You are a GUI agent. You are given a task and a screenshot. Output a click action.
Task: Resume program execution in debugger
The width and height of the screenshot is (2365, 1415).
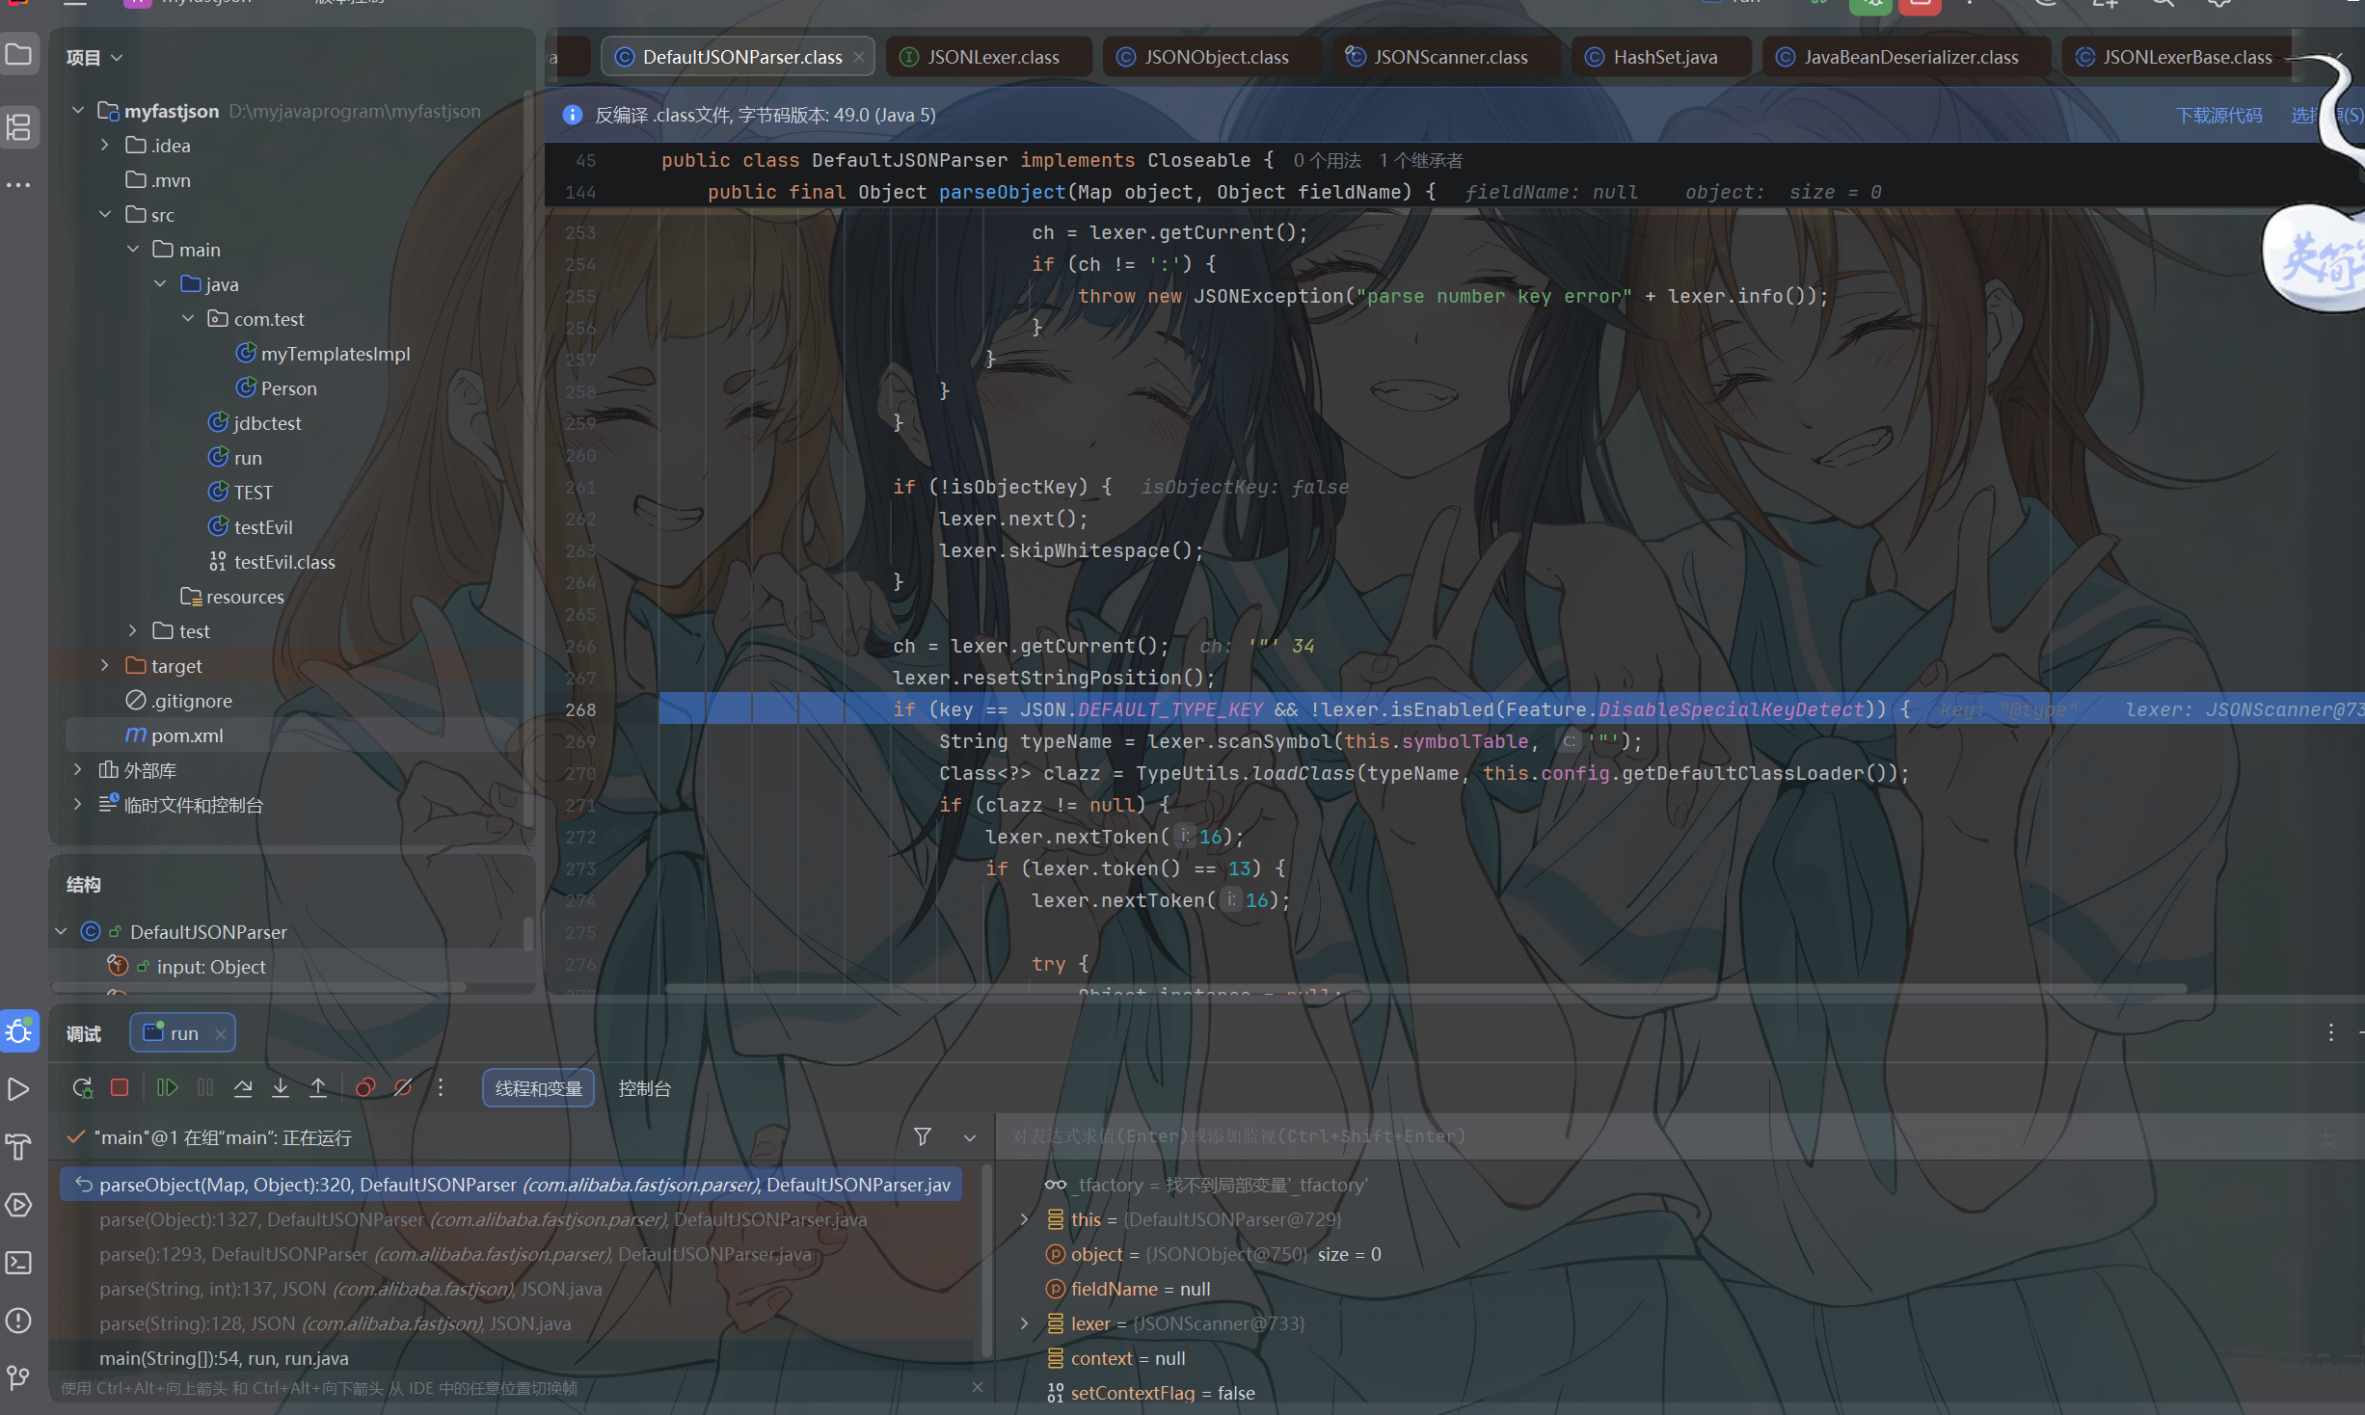click(x=167, y=1088)
